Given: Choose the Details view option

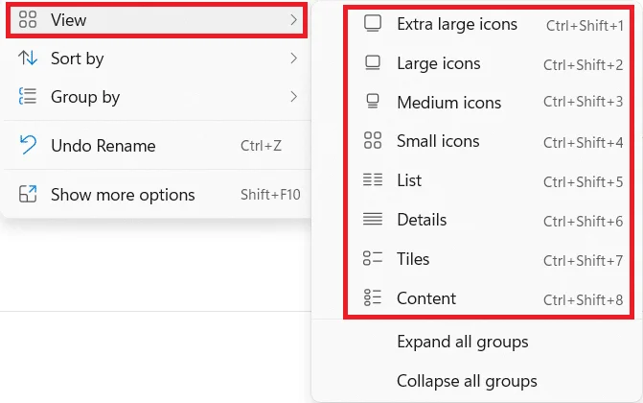Looking at the screenshot, I should pyautogui.click(x=489, y=220).
